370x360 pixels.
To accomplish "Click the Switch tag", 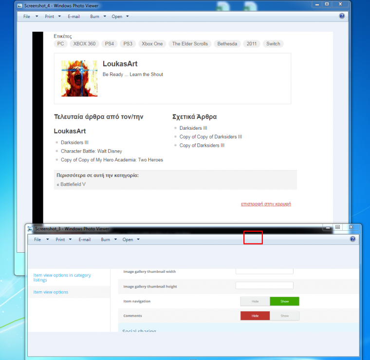I will pyautogui.click(x=273, y=44).
